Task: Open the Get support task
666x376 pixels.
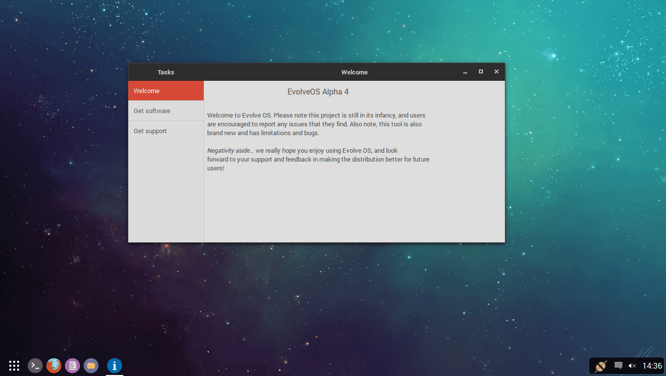Action: 166,131
